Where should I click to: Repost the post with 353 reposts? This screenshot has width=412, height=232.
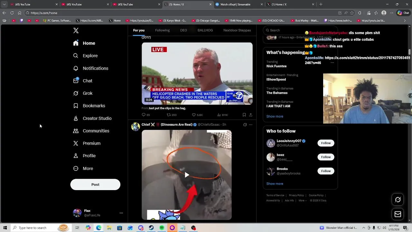tap(172, 115)
